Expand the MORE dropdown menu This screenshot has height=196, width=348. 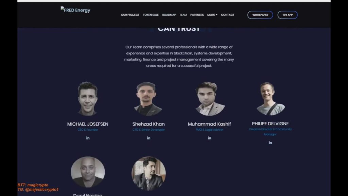click(x=212, y=15)
